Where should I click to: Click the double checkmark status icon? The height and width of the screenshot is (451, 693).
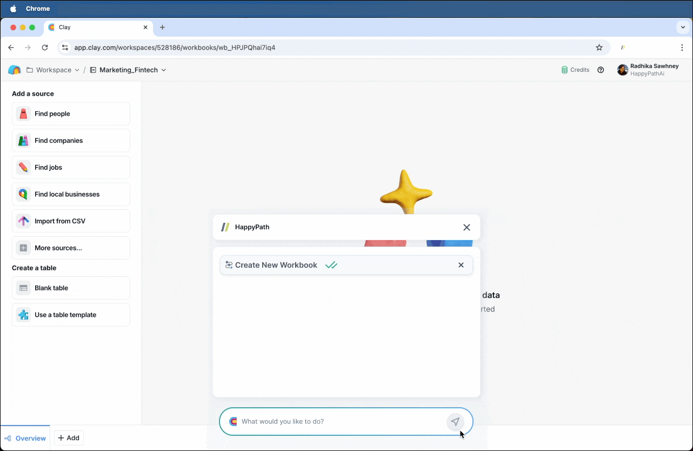(331, 265)
